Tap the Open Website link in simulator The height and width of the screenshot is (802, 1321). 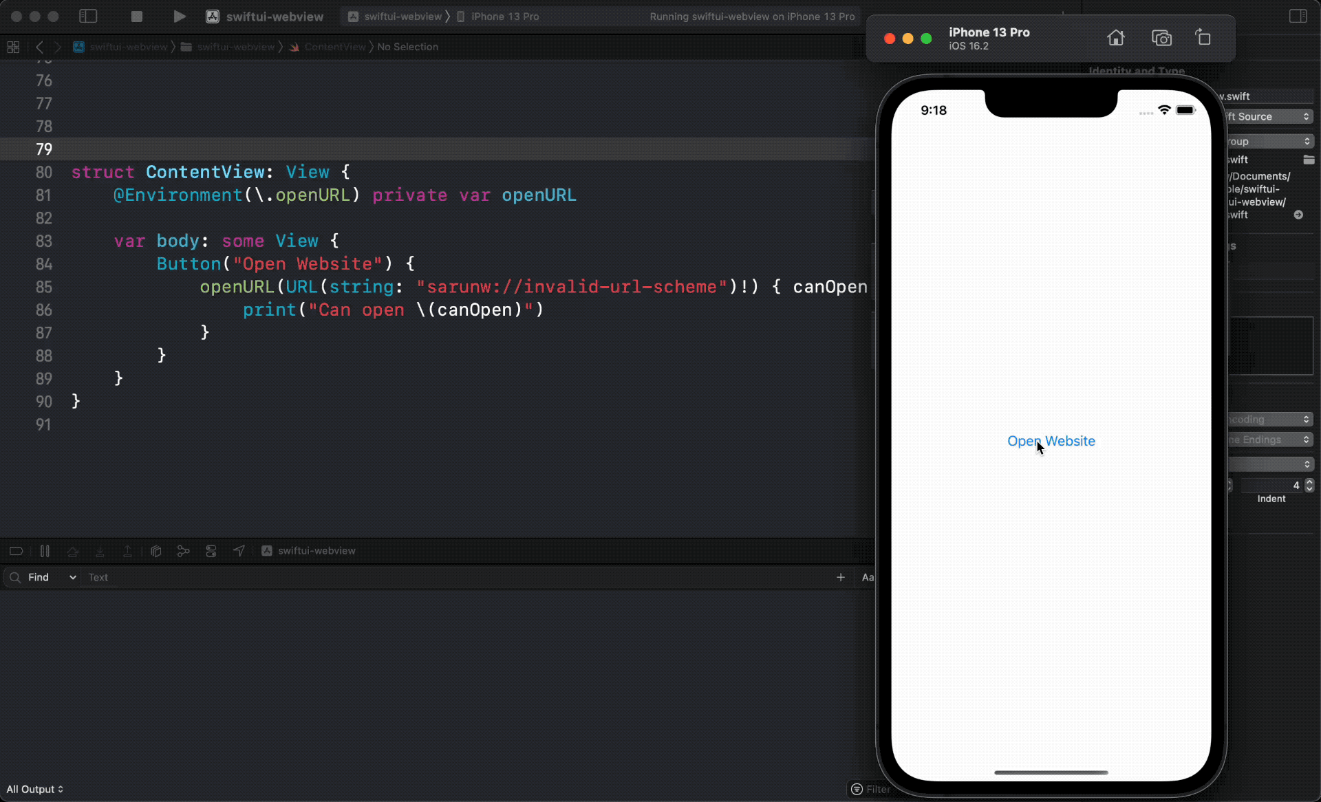[1051, 441]
